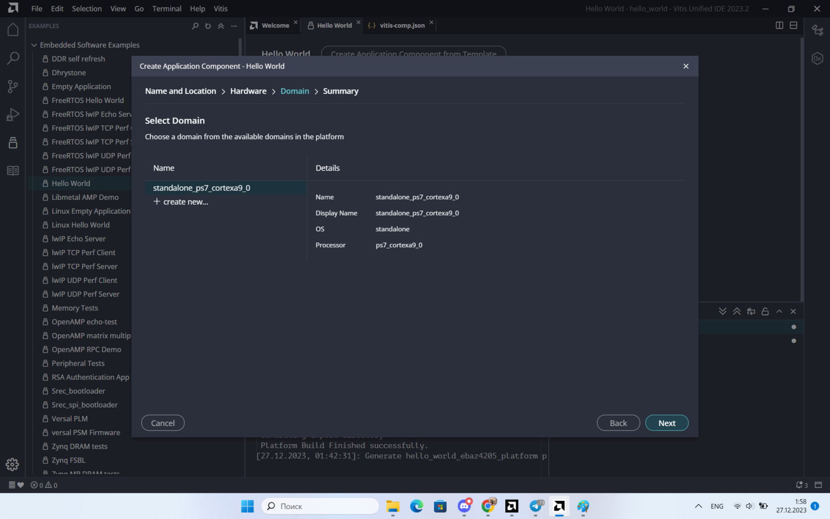Open the Vitis menu

coord(220,8)
